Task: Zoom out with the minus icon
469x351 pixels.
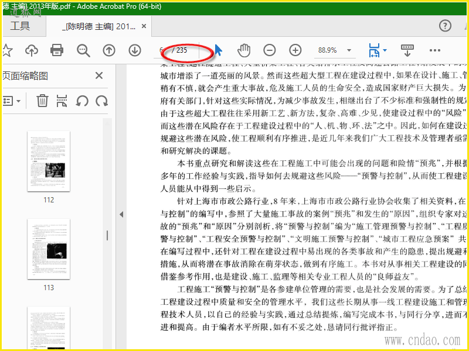Action: (x=270, y=50)
